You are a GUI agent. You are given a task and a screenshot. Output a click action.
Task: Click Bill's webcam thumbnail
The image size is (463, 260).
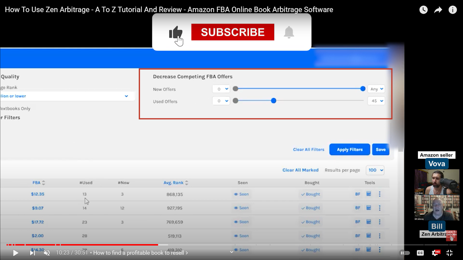pos(437,208)
